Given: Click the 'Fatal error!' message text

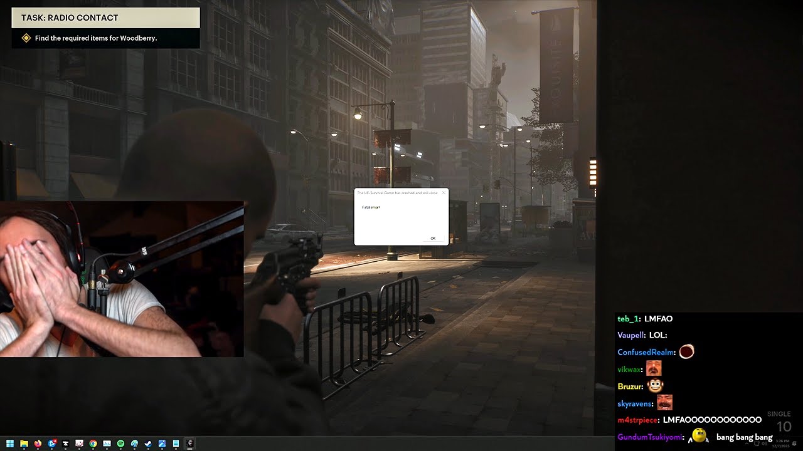Looking at the screenshot, I should (371, 207).
